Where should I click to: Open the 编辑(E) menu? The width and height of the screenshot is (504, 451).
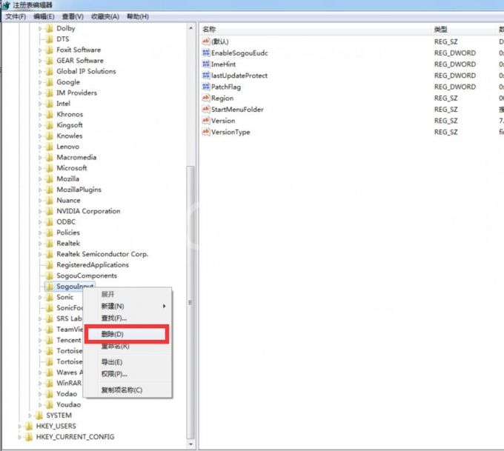pos(44,16)
